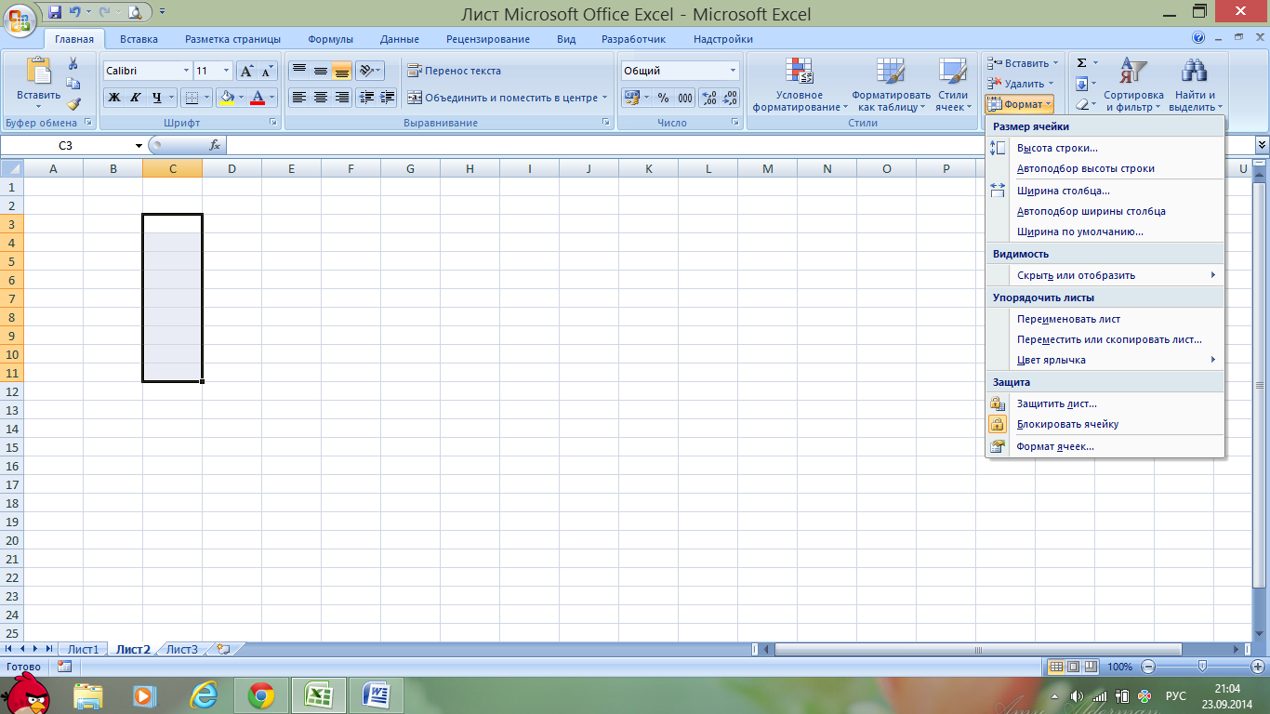Click the Percent Style icon
Viewport: 1270px width, 714px height.
click(x=663, y=98)
